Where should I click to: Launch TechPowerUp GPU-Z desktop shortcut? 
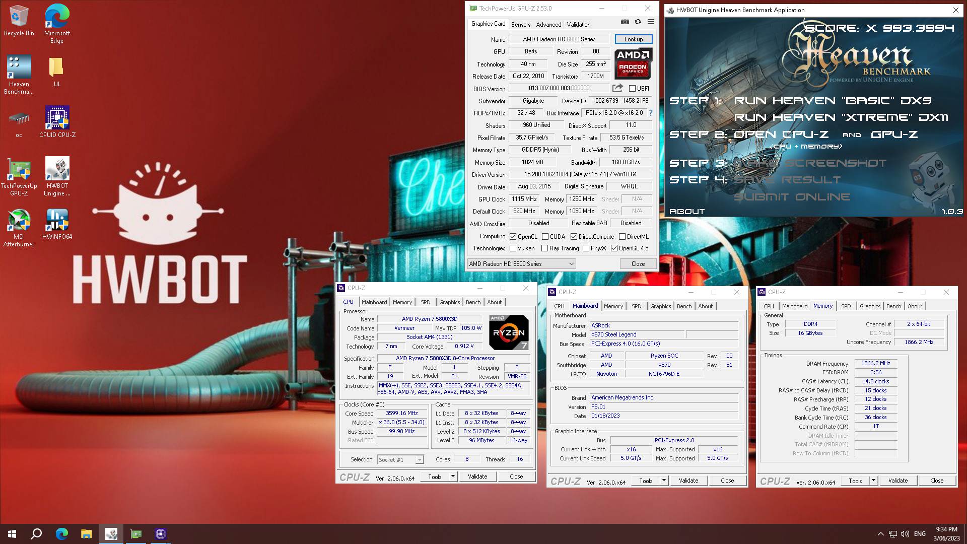tap(19, 176)
